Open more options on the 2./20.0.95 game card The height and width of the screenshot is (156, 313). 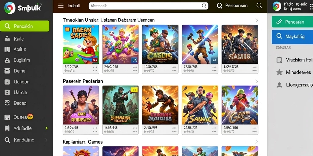point(95,129)
